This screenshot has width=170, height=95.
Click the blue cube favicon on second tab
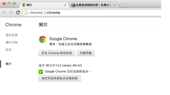[x=73, y=5]
